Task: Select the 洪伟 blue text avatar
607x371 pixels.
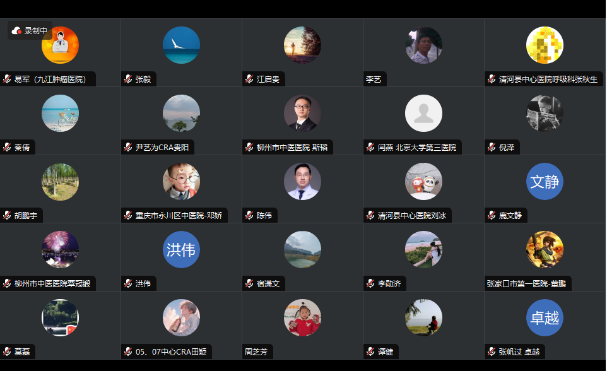Action: click(181, 249)
